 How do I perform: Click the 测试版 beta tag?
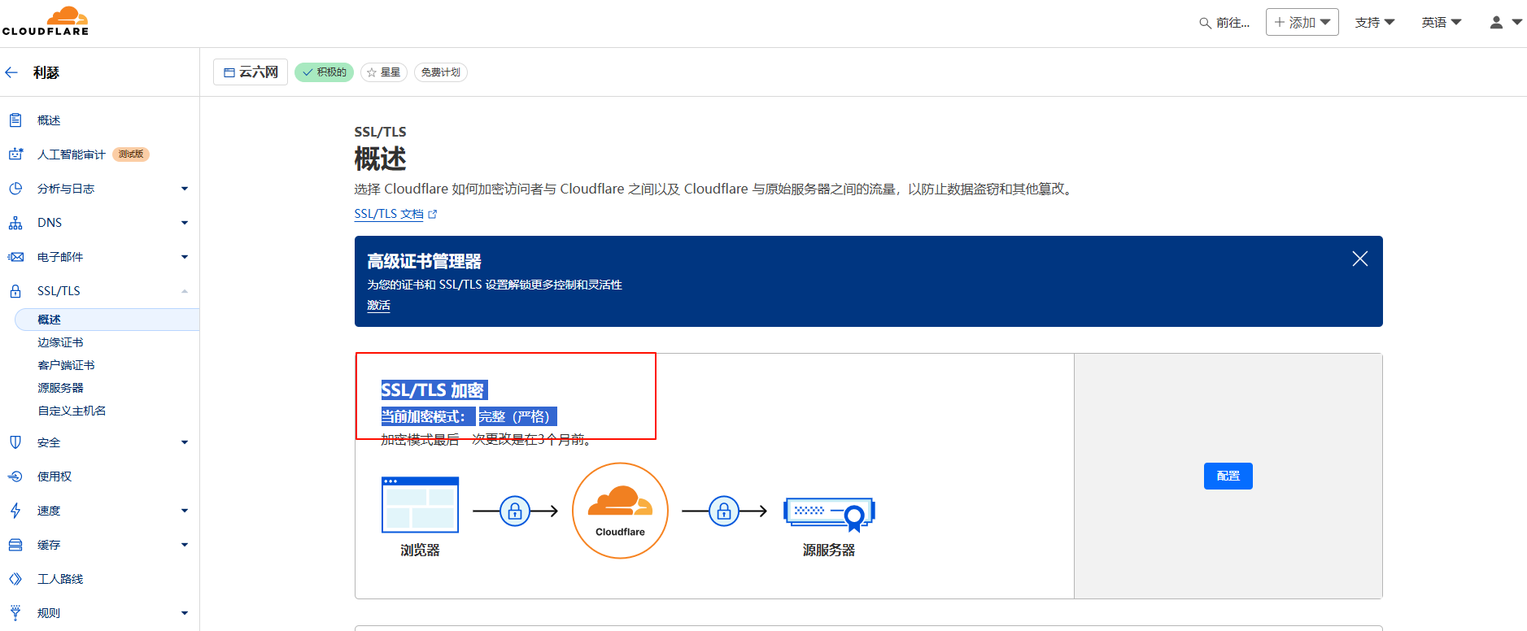point(131,154)
